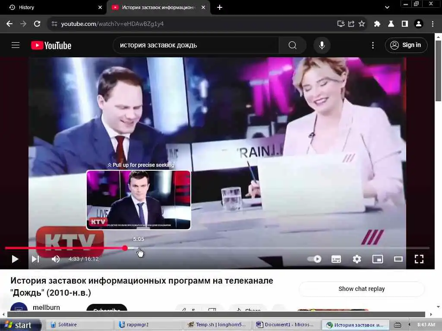The image size is (442, 331).
Task: Click Show chat replay button
Action: coord(361,289)
